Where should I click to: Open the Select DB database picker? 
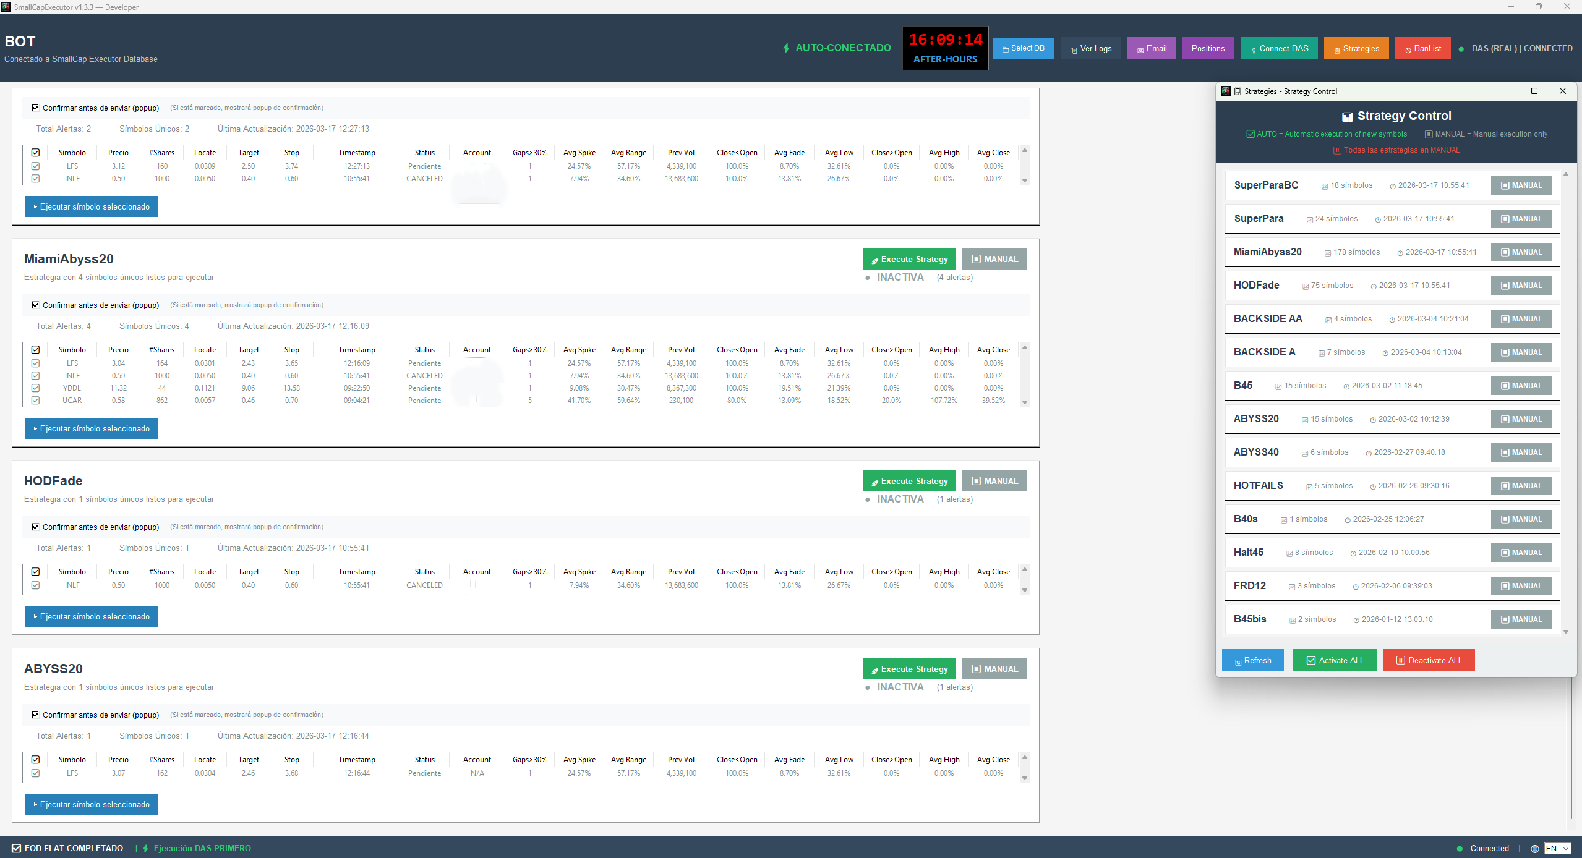(x=1023, y=48)
